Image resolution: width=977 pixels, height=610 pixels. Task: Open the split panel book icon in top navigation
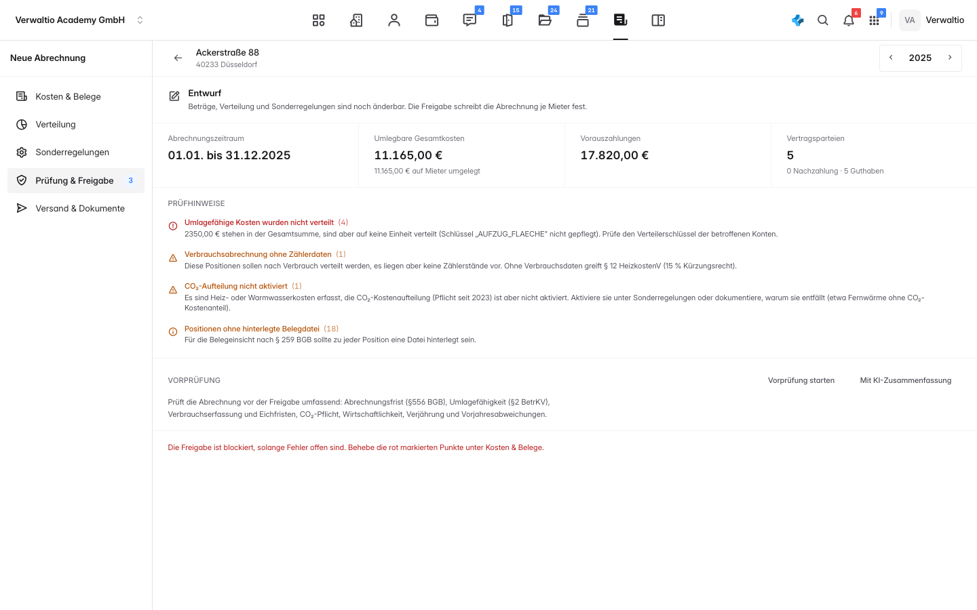pos(658,20)
